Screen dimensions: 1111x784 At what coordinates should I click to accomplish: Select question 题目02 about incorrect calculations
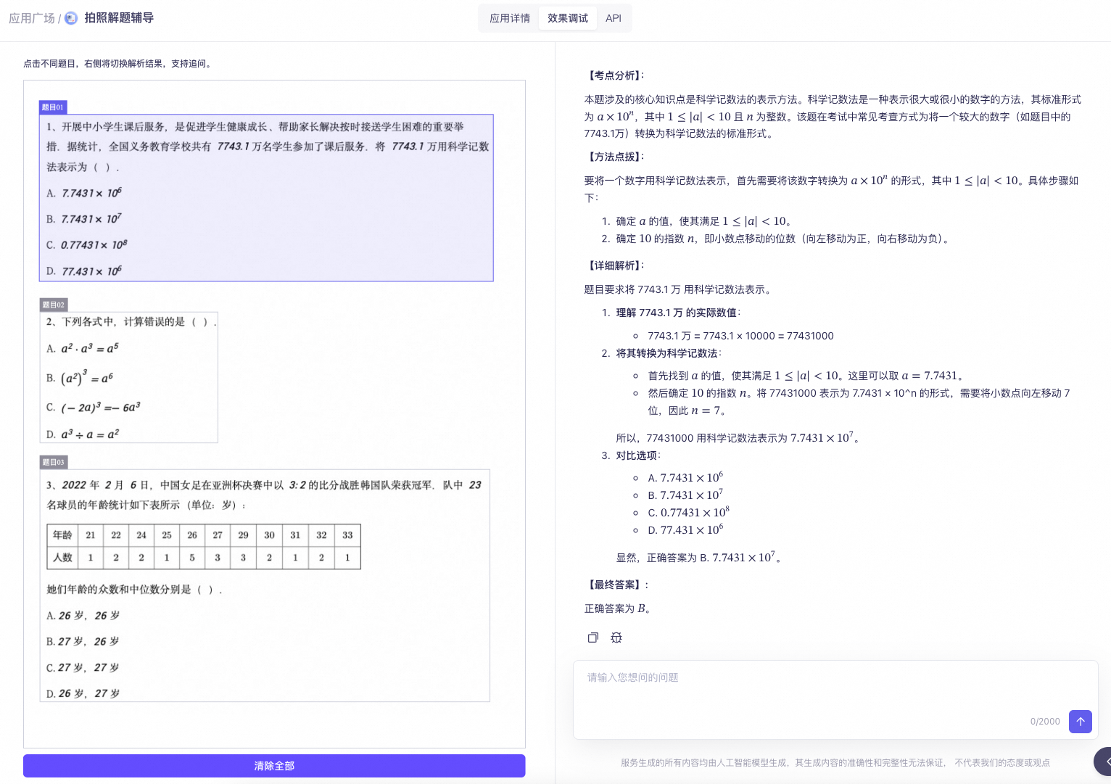pyautogui.click(x=128, y=377)
